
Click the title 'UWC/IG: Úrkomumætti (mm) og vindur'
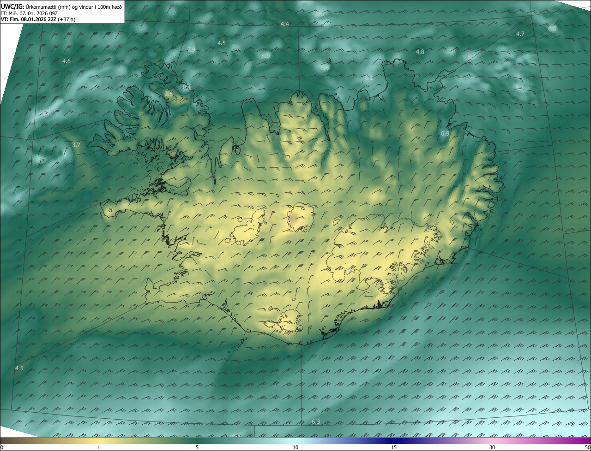[61, 6]
